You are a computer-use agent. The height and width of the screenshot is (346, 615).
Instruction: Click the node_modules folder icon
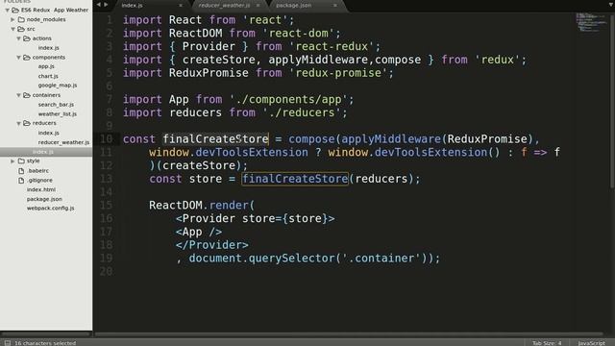pyautogui.click(x=21, y=19)
